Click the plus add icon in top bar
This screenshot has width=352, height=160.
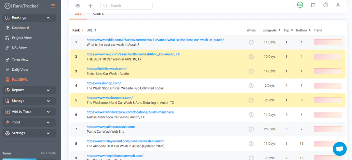[x=90, y=6]
